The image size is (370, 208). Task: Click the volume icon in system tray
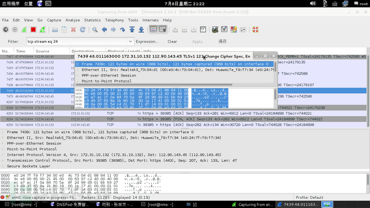pos(313,3)
